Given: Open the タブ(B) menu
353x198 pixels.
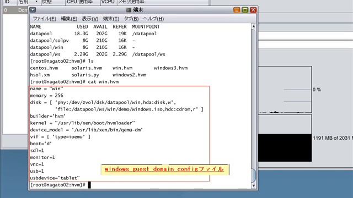Looking at the screenshot, I should click(x=131, y=19).
